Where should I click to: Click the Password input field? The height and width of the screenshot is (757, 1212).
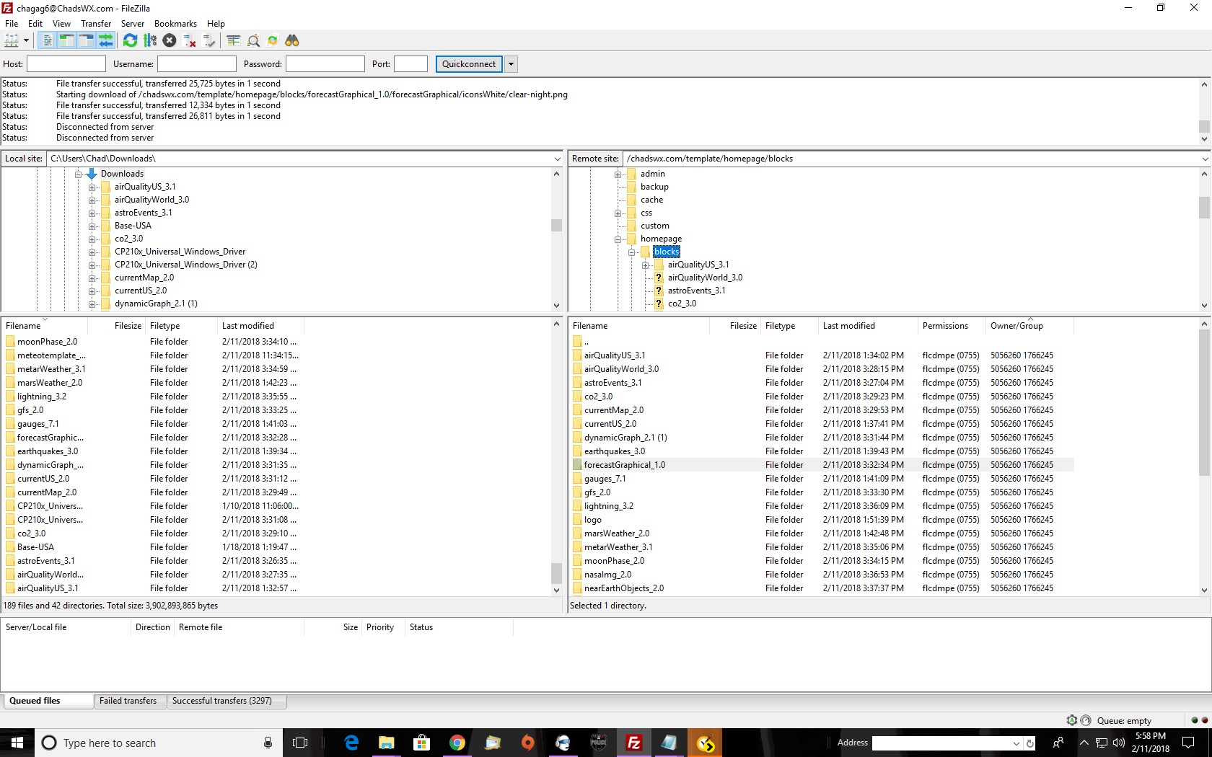pyautogui.click(x=325, y=64)
